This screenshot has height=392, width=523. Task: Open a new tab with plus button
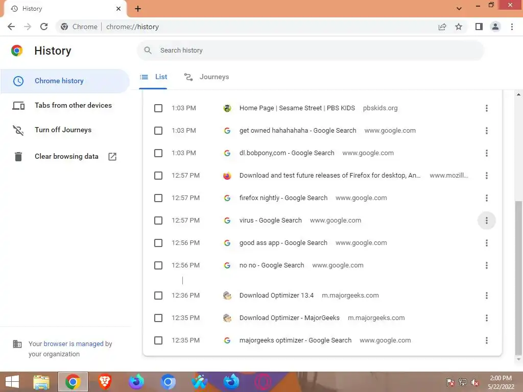pos(138,9)
